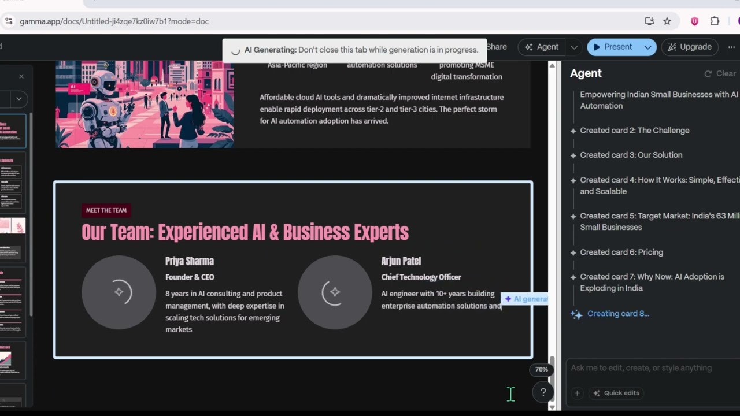This screenshot has height=416, width=740.
Task: Click Arjun Patel's bio paragraph
Action: 441,300
